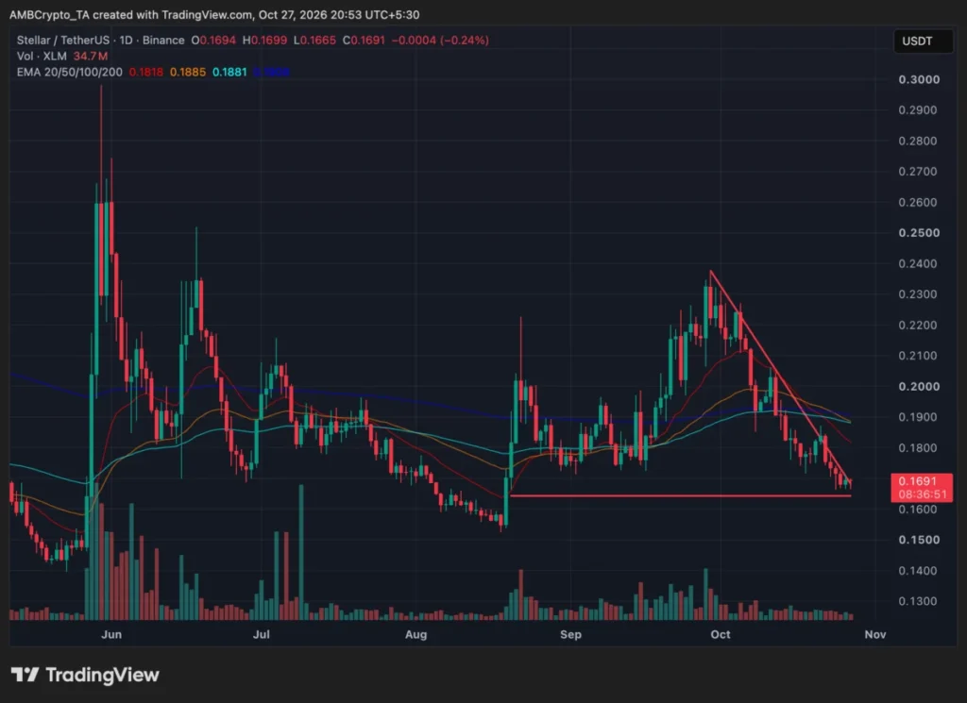This screenshot has height=703, width=967.
Task: Click the low price L0.1665
Action: [314, 40]
